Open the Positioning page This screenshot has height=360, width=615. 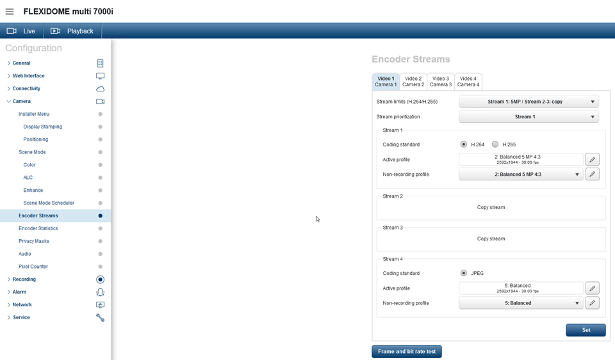pyautogui.click(x=36, y=139)
